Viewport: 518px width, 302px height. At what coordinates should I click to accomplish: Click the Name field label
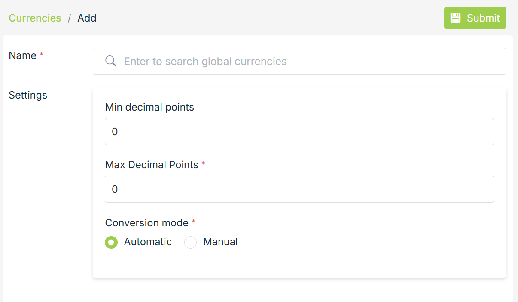[x=23, y=55]
